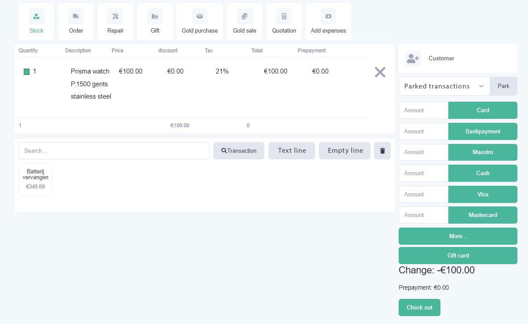The height and width of the screenshot is (324, 528).
Task: Pay with Gift card
Action: point(458,255)
